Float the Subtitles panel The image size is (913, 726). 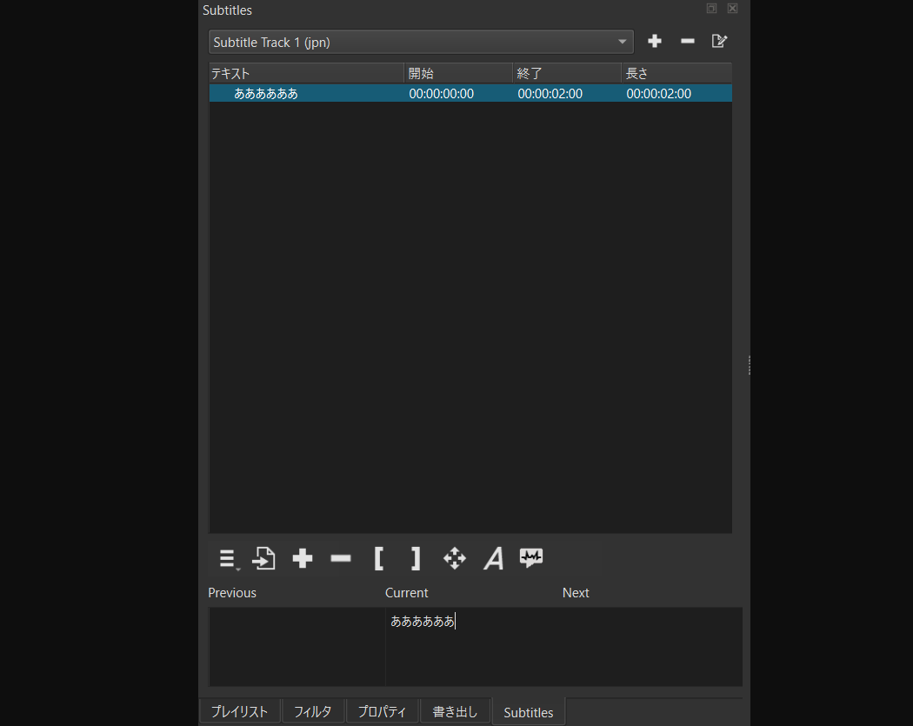click(x=711, y=8)
